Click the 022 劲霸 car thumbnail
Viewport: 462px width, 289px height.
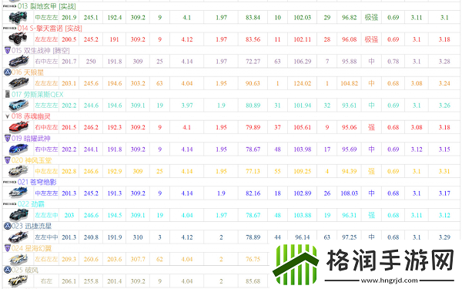click(18, 215)
